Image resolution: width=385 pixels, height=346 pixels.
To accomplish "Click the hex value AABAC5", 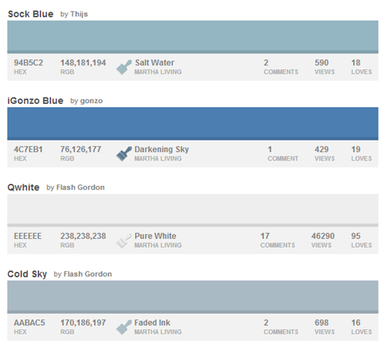I will [30, 323].
